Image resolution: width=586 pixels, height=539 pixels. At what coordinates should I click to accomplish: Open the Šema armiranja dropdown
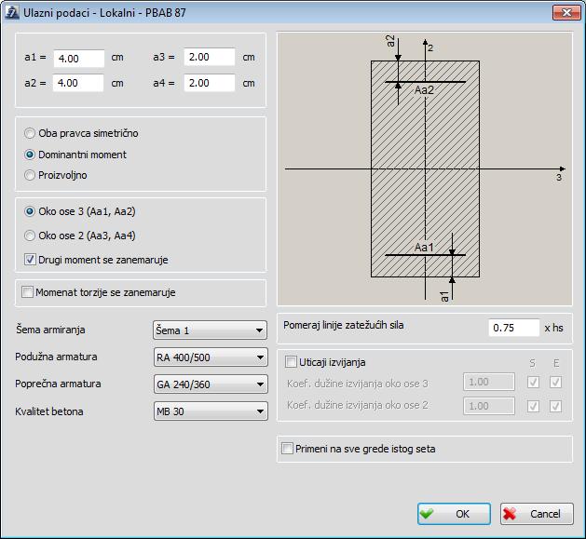210,330
